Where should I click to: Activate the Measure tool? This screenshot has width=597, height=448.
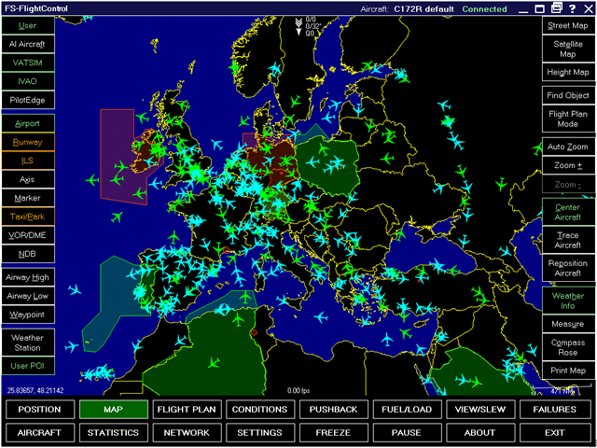click(568, 323)
